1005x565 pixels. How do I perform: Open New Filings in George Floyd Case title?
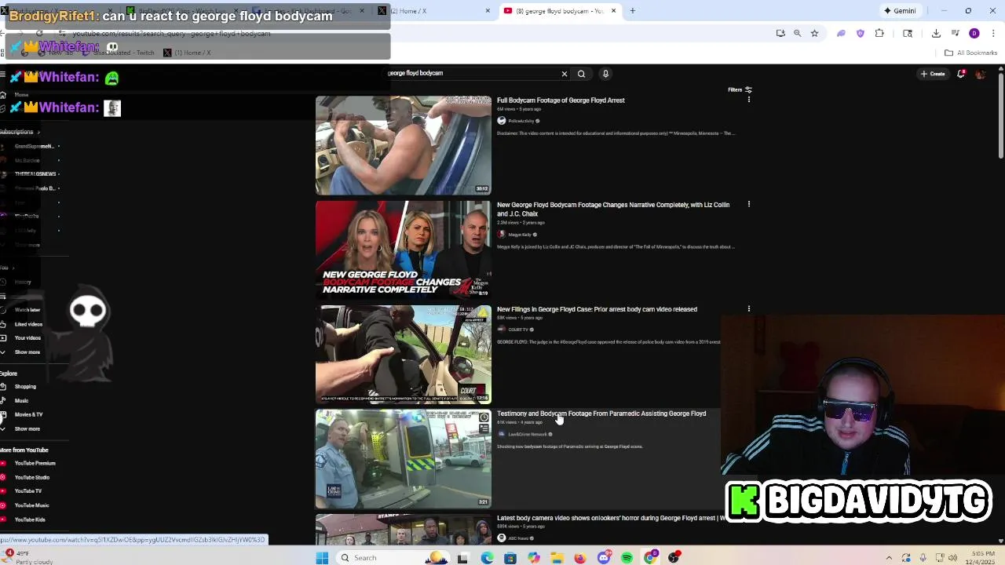(x=597, y=309)
